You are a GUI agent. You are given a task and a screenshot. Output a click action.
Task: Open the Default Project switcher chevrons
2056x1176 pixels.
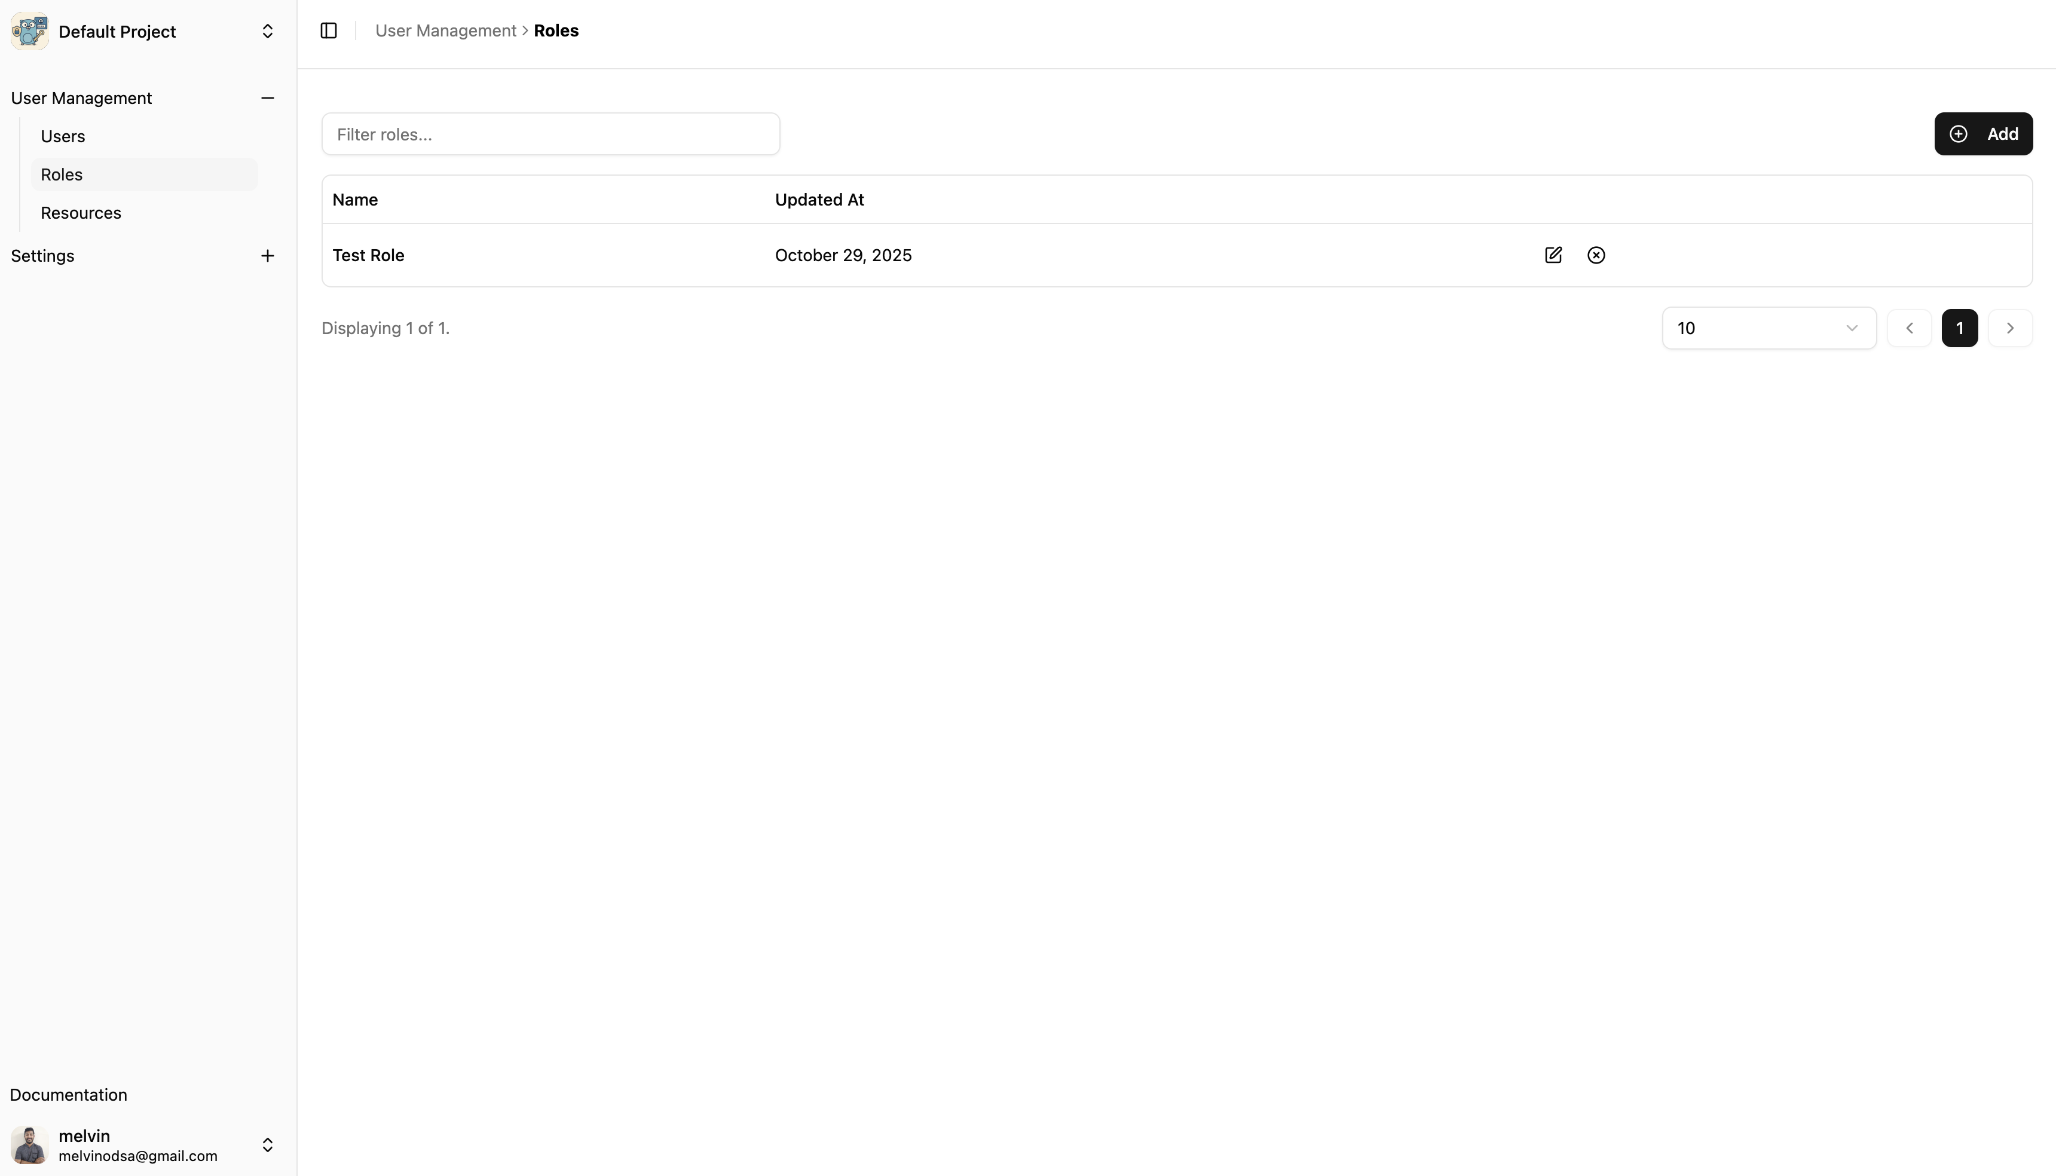click(267, 30)
